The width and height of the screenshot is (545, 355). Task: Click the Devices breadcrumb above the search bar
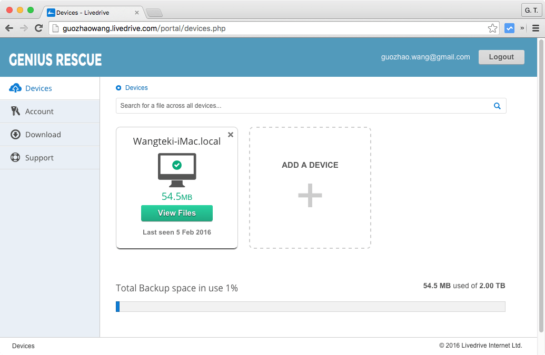coord(136,88)
